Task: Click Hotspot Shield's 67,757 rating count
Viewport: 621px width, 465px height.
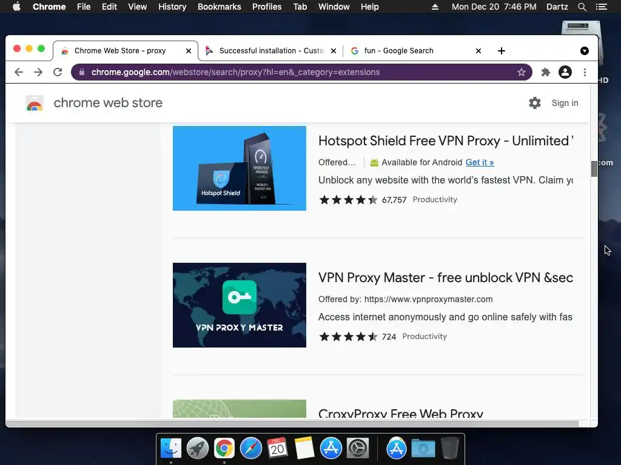Action: [394, 200]
